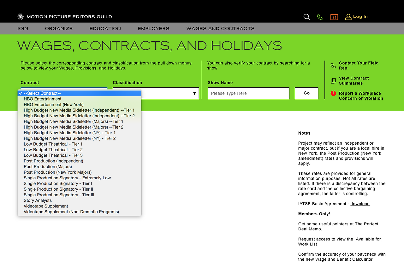Click the Go search button
Viewport: 404px width, 272px height.
pyautogui.click(x=306, y=93)
